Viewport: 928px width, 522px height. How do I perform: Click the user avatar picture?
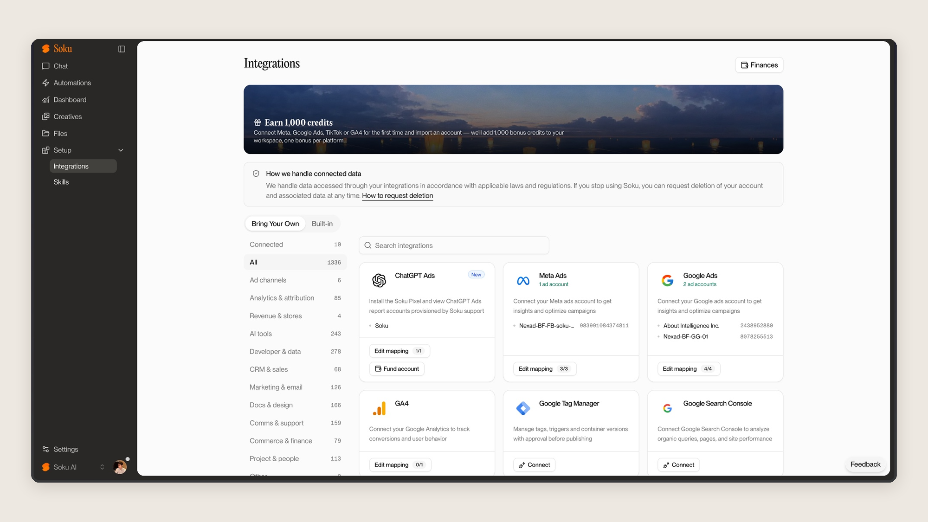(120, 467)
